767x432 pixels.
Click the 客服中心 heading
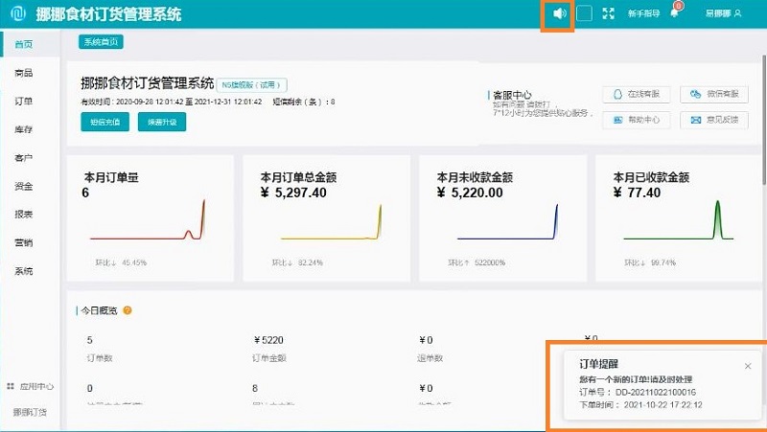[512, 95]
